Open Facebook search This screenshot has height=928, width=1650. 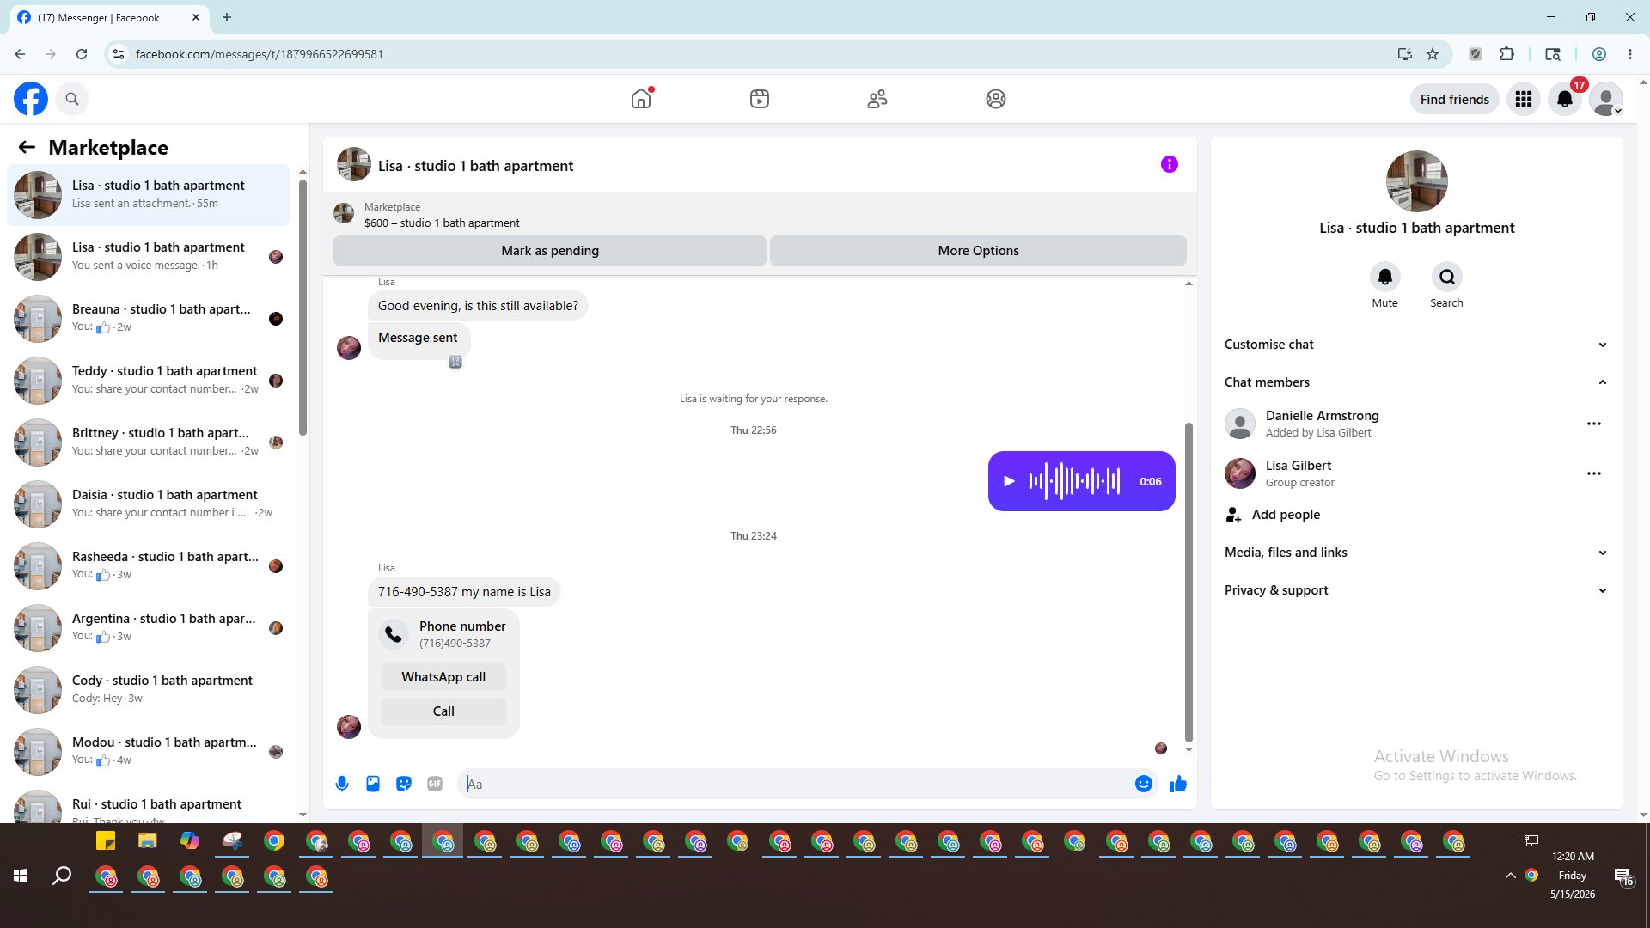(72, 99)
